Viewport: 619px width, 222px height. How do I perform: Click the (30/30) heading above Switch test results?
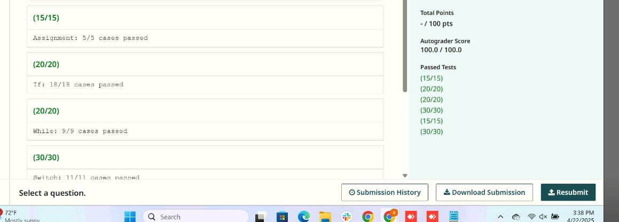coord(46,158)
